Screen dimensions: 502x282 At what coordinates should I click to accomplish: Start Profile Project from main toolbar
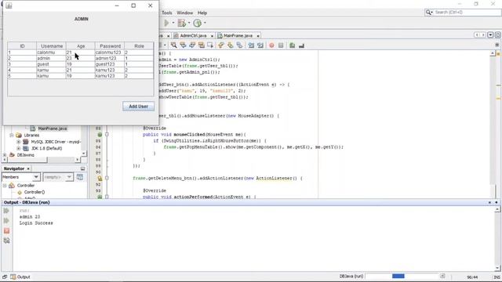coord(197,23)
